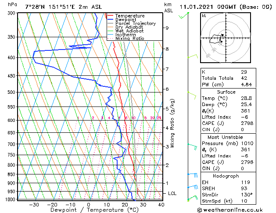Click the SREH value 93
This screenshot has width=276, height=213.
(244, 188)
